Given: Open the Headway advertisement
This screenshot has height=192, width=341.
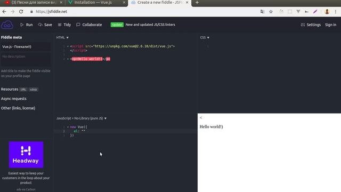Looking at the screenshot, I should [26, 155].
